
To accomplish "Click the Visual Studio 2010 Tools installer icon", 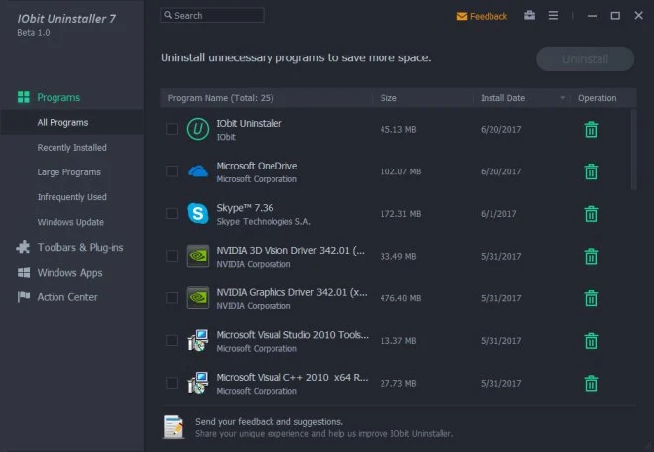I will (x=198, y=341).
